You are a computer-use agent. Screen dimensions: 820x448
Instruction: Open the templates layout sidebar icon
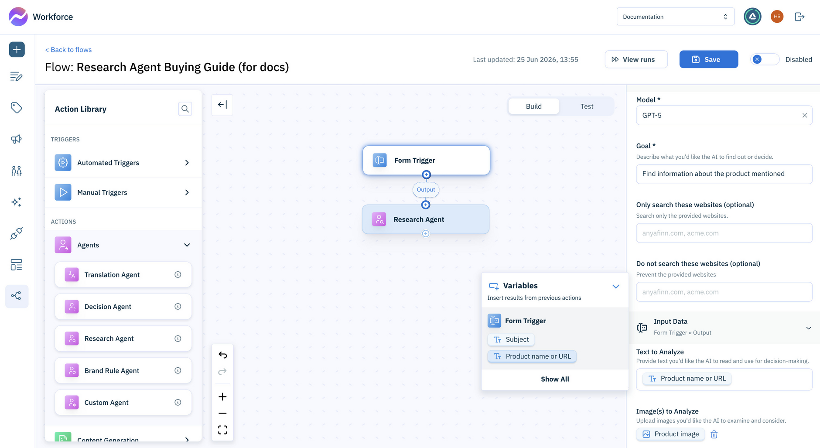pyautogui.click(x=17, y=265)
